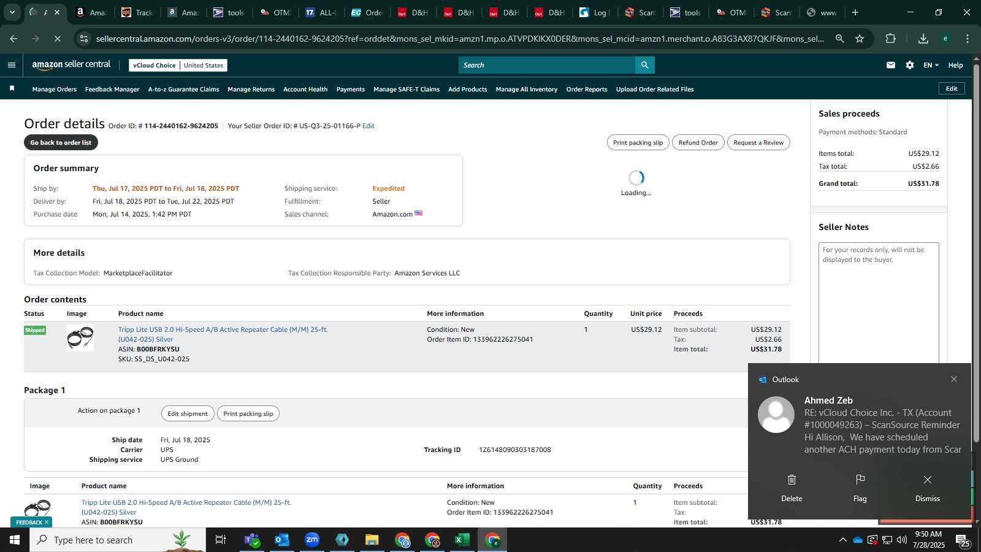Image resolution: width=981 pixels, height=552 pixels.
Task: Open Feedback Manager menu item
Action: 112,89
